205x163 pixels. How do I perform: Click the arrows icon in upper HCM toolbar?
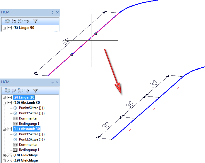click(x=27, y=21)
